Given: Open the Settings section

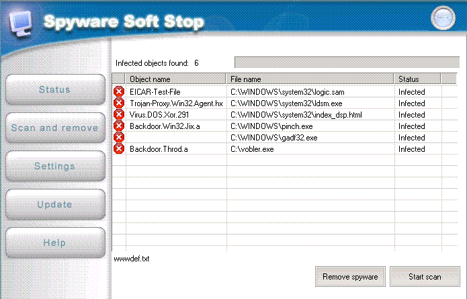Looking at the screenshot, I should (x=55, y=166).
